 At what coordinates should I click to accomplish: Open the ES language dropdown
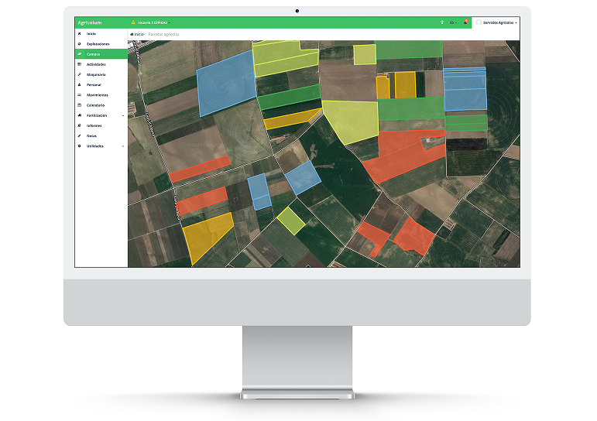click(x=454, y=22)
